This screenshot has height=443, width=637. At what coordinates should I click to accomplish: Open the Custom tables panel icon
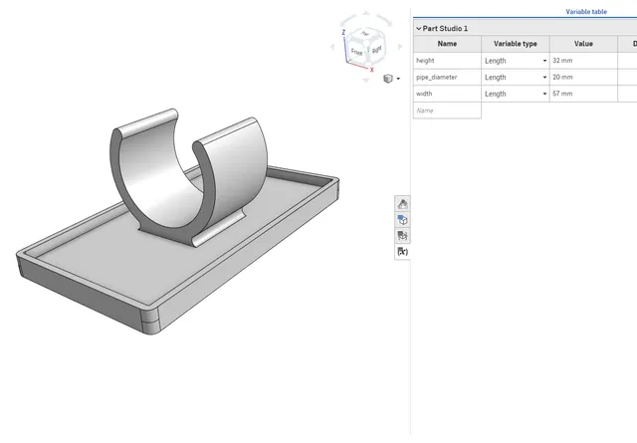[x=402, y=236]
